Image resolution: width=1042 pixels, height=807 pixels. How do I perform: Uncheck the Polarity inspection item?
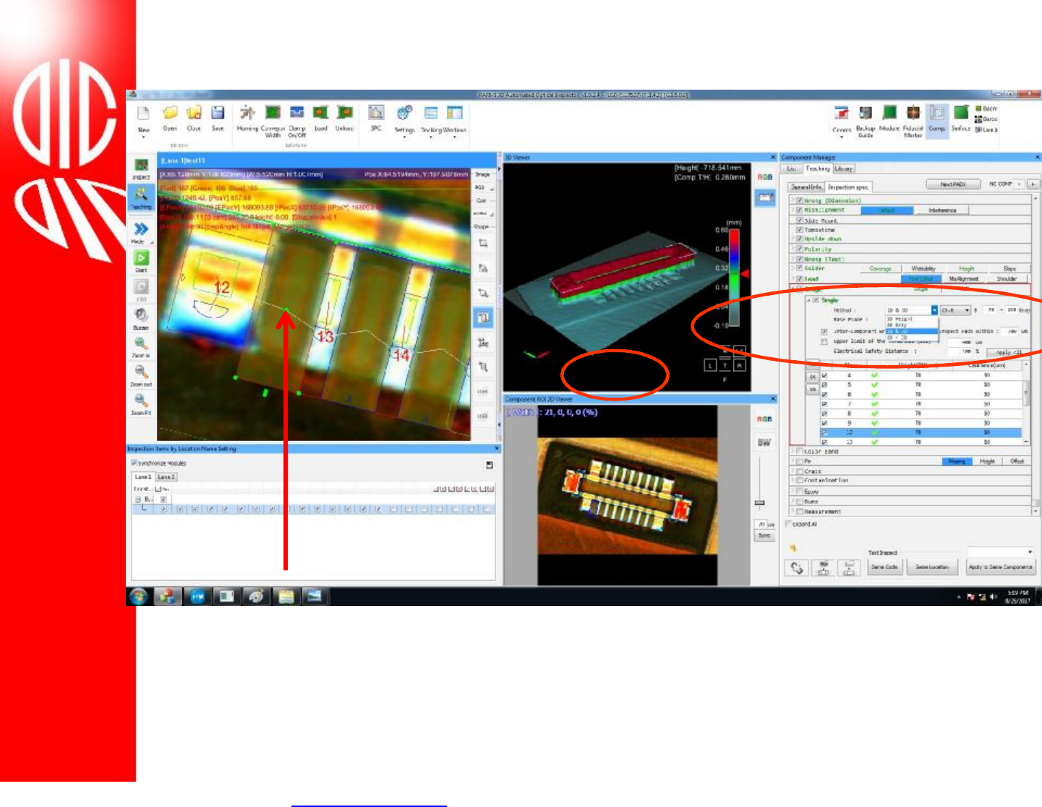(x=799, y=249)
